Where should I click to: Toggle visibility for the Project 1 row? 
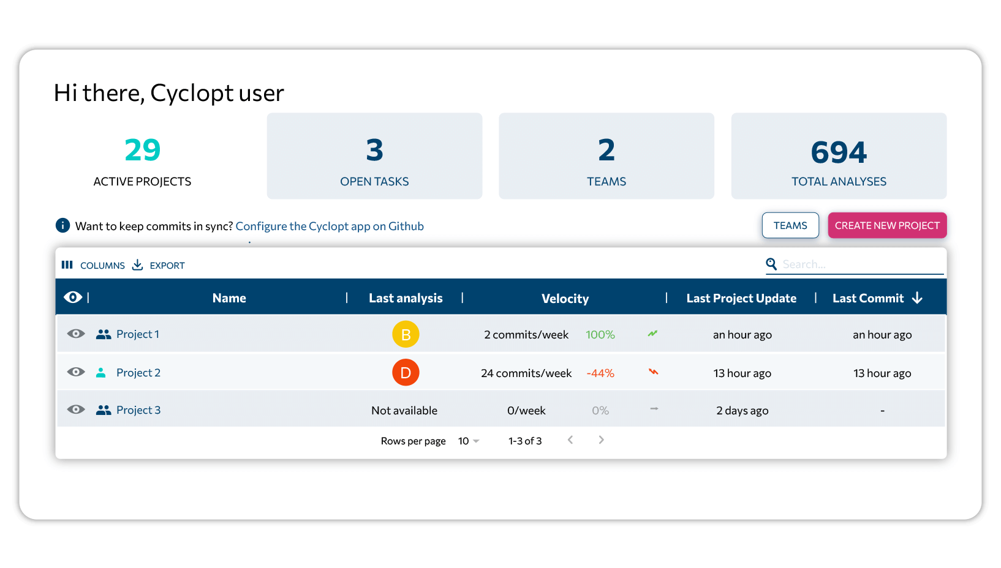(x=75, y=334)
